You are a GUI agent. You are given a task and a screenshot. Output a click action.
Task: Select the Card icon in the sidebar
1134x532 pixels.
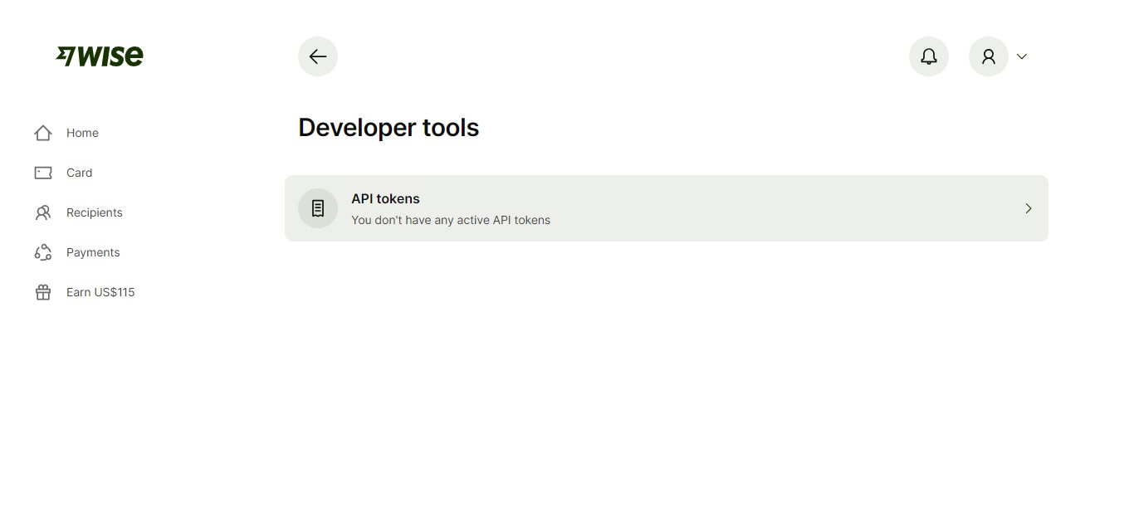42,173
